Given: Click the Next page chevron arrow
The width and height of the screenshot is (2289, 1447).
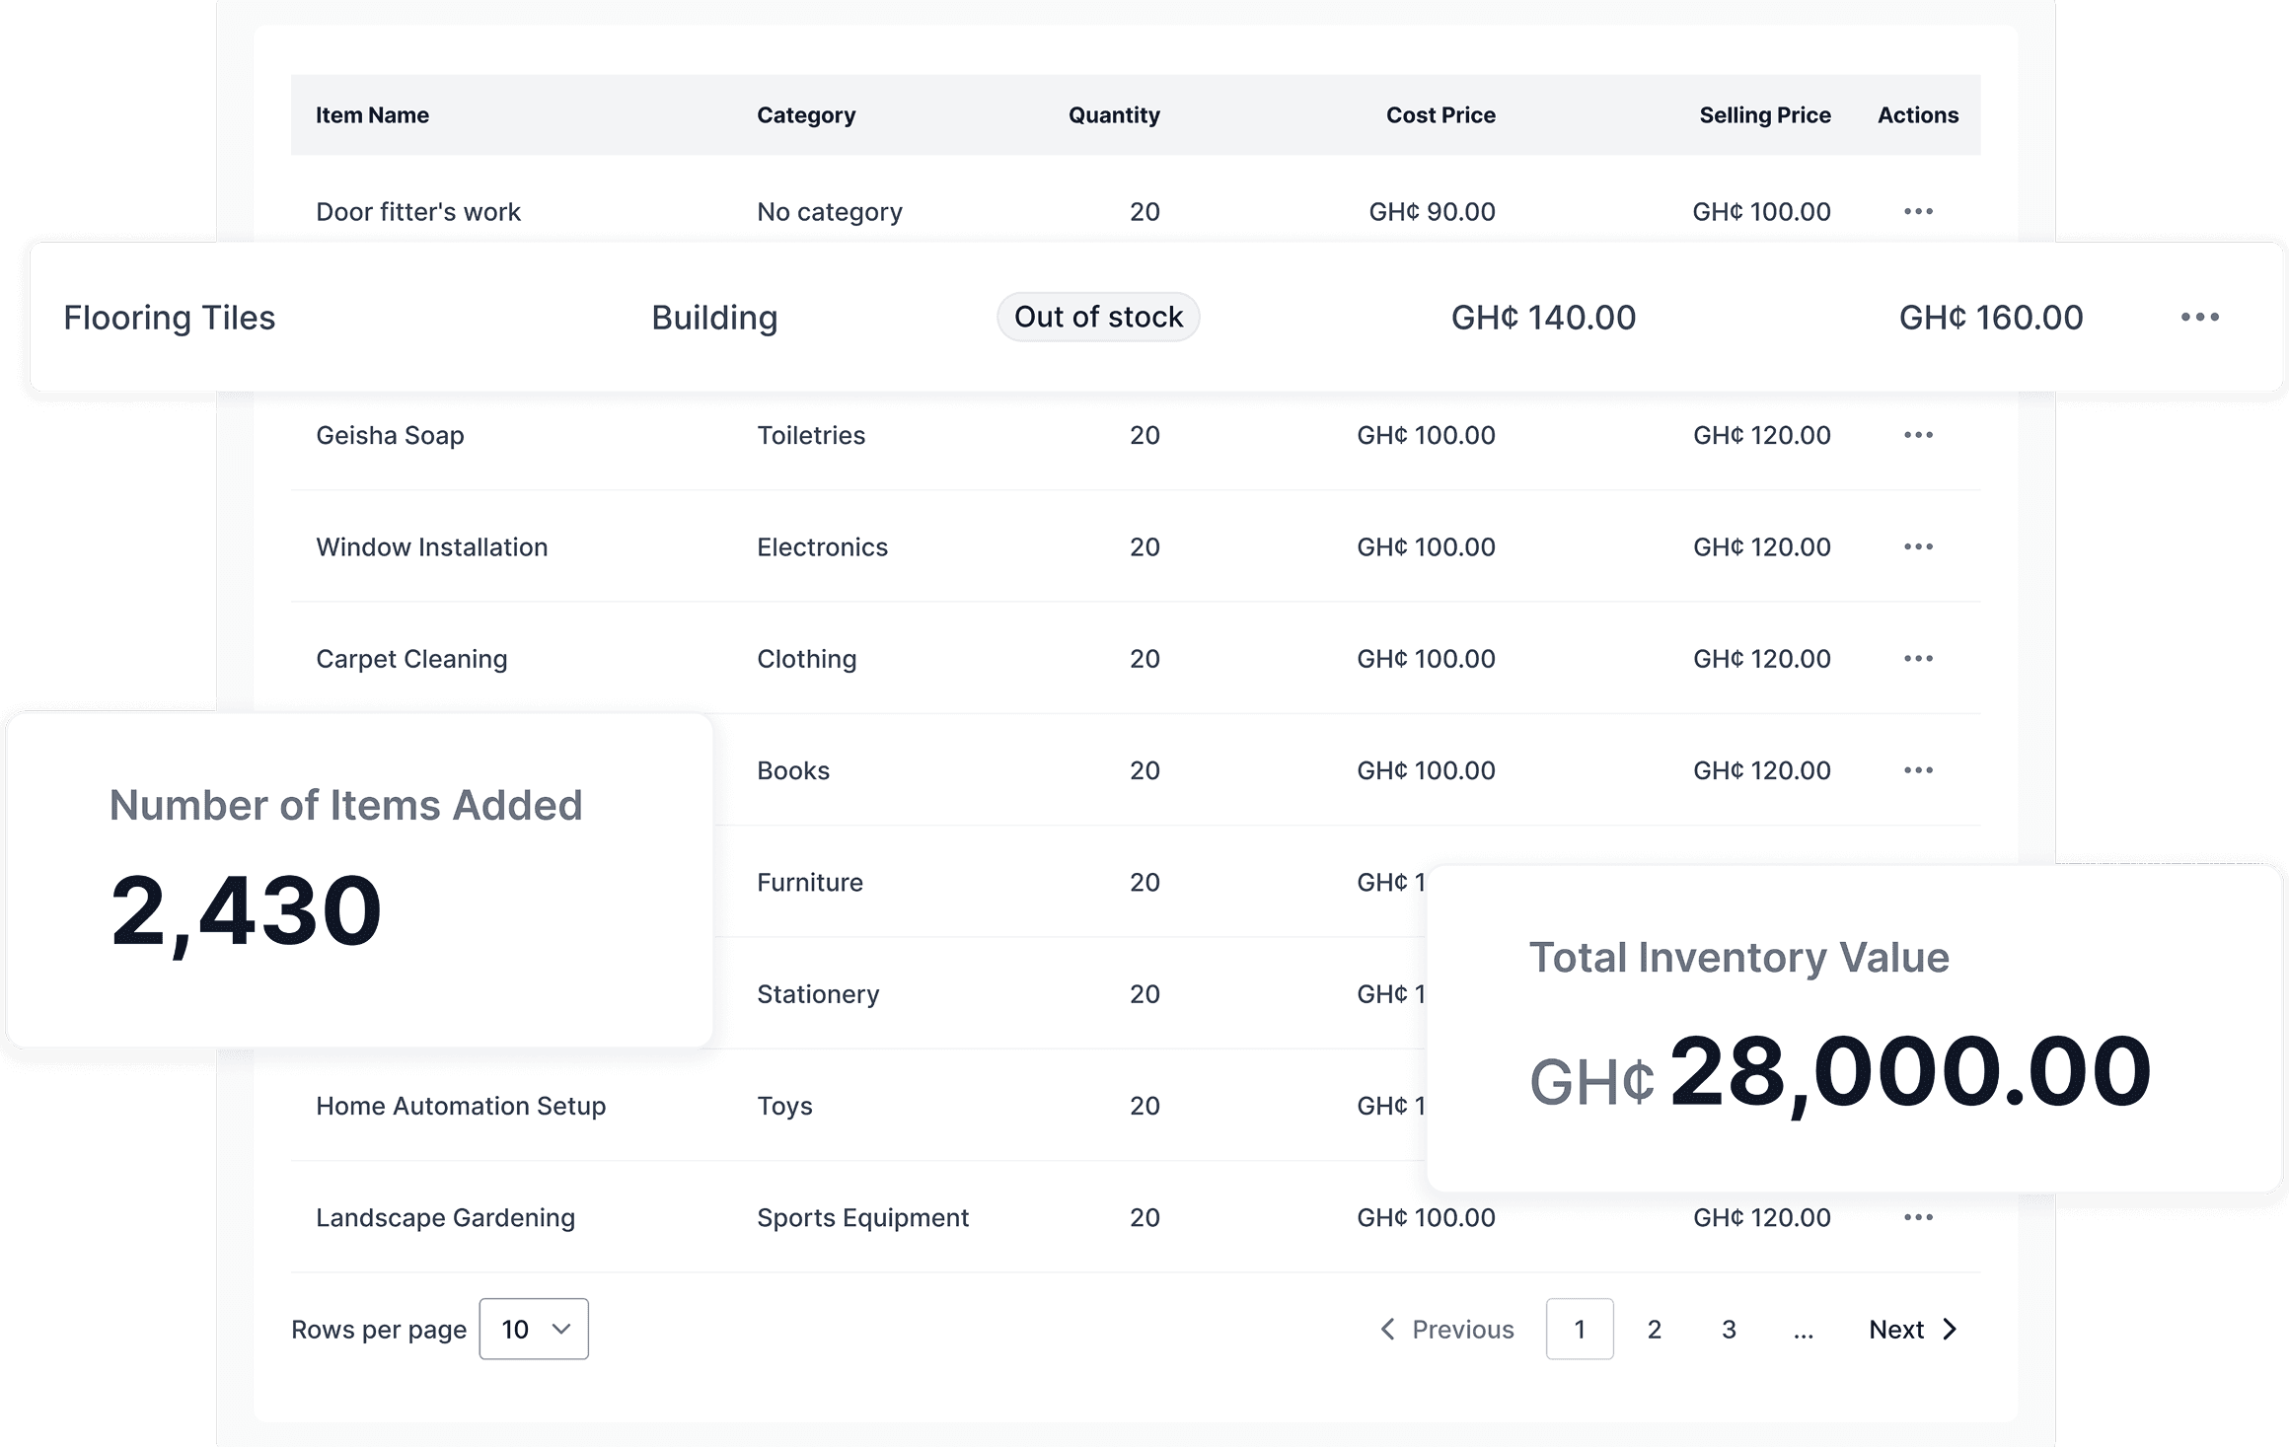Looking at the screenshot, I should (1950, 1329).
